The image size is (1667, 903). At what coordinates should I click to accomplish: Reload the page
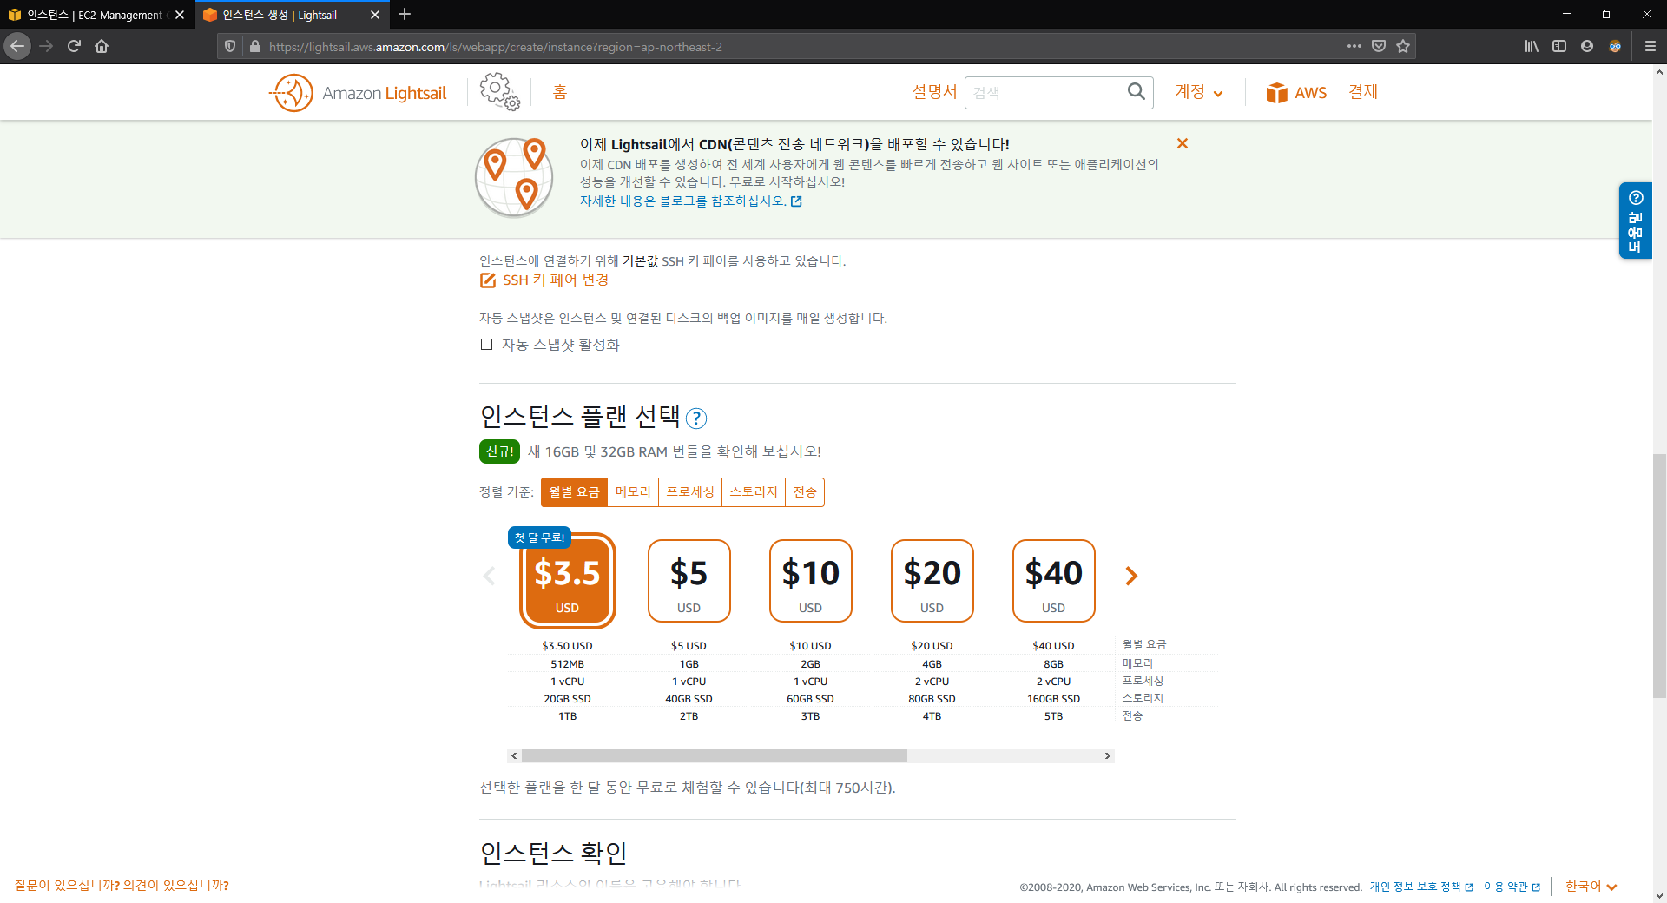pyautogui.click(x=74, y=46)
